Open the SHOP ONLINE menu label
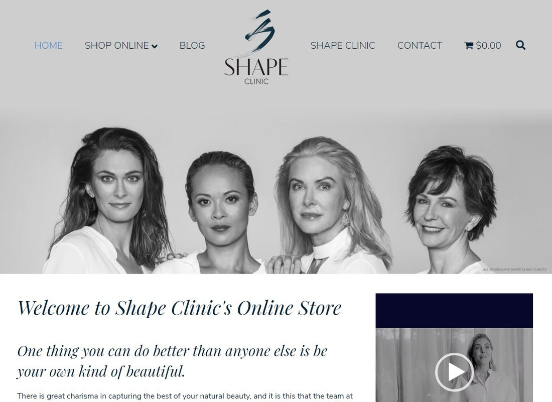This screenshot has width=552, height=402. click(x=117, y=45)
